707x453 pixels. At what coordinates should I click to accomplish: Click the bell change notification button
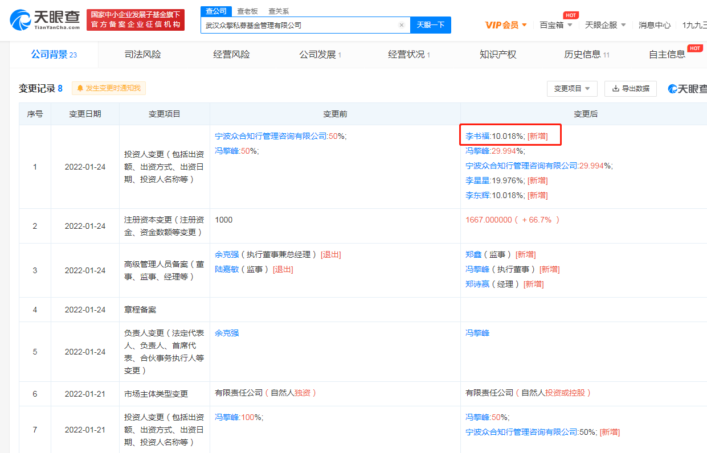(109, 88)
